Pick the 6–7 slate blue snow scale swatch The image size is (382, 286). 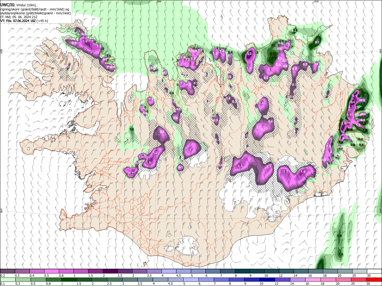click(213, 271)
